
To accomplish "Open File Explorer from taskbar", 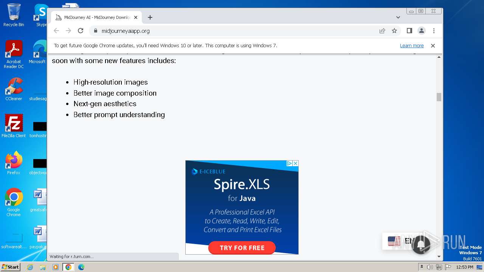I will 43,267.
